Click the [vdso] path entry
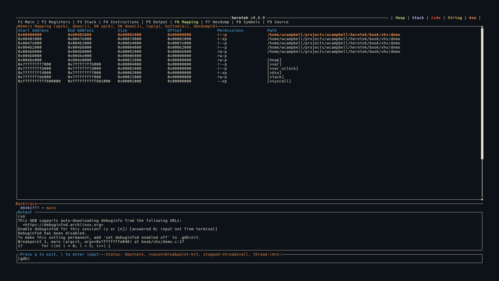Screen dimensions: 499x281 [x=274, y=73]
